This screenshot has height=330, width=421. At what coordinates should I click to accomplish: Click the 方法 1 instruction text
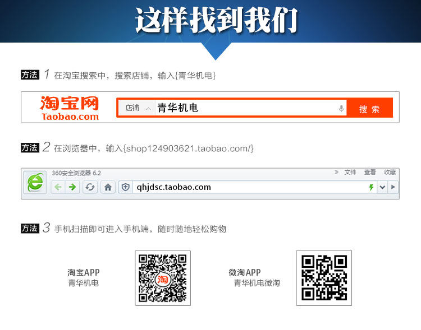(x=135, y=75)
